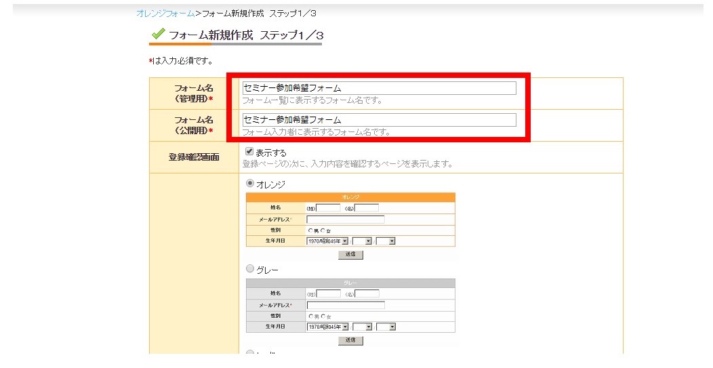Select the partially visible third design radio button
The height and width of the screenshot is (368, 713).
[x=250, y=353]
